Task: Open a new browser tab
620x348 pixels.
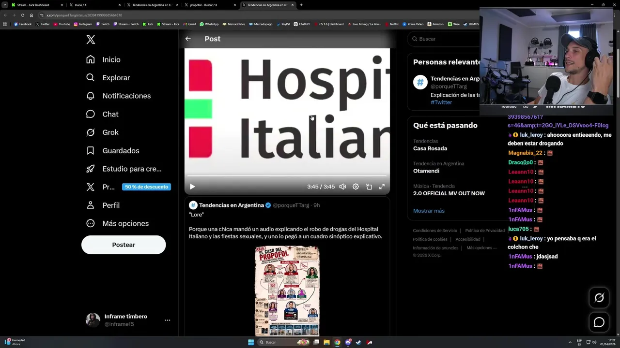Action: pos(301,5)
